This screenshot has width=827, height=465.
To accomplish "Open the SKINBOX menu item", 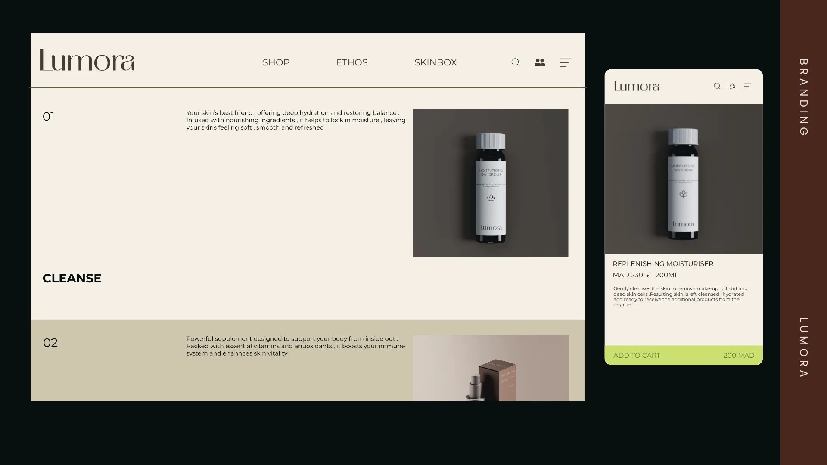I will pos(435,62).
